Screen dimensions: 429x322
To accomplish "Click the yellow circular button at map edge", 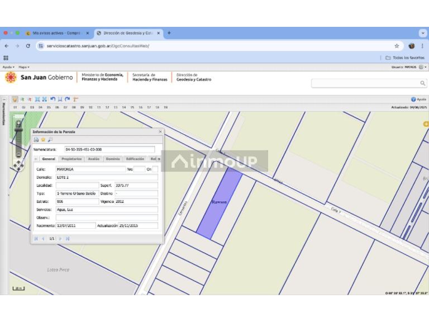I will click(x=426, y=124).
